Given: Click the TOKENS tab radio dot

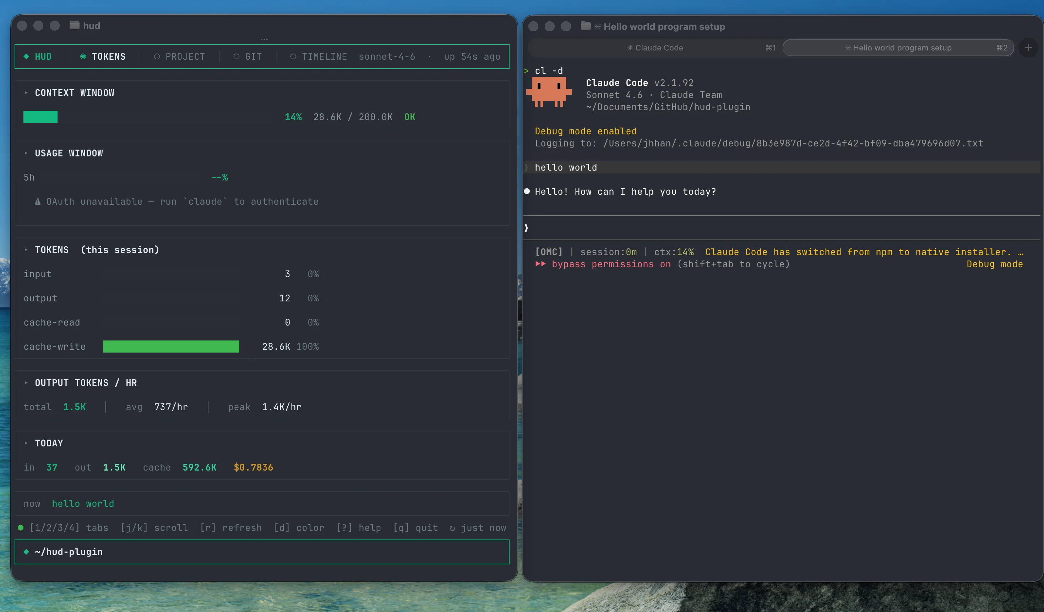Looking at the screenshot, I should point(83,57).
